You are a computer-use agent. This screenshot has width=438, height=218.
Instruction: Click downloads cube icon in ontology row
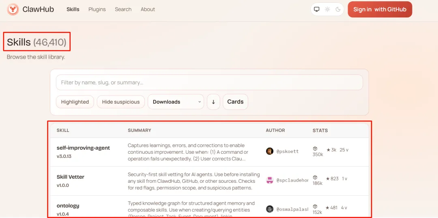pos(315,207)
